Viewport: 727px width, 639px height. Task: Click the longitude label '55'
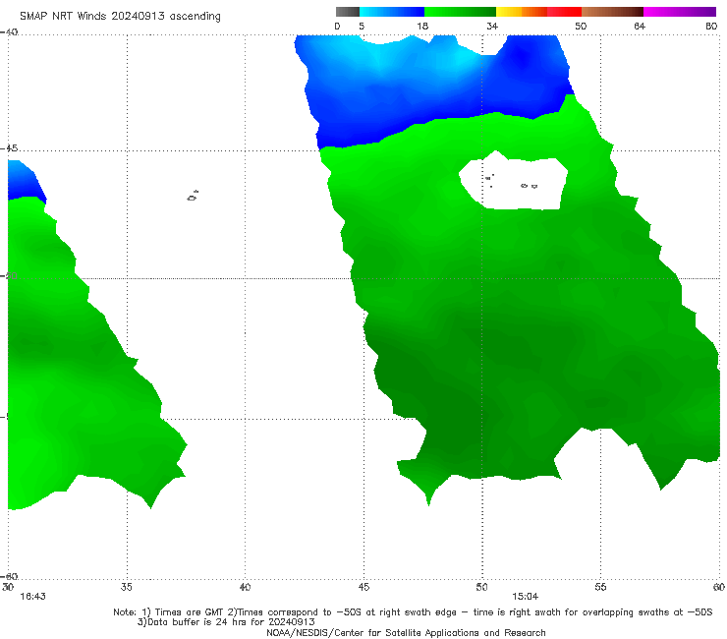point(600,587)
